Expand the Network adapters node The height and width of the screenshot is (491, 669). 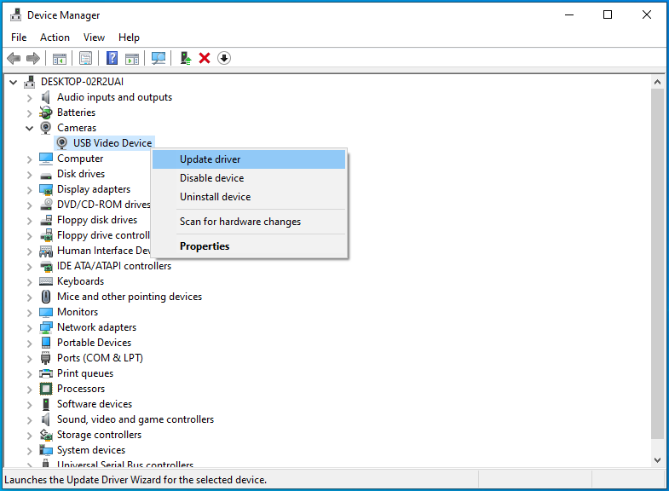[x=30, y=327]
